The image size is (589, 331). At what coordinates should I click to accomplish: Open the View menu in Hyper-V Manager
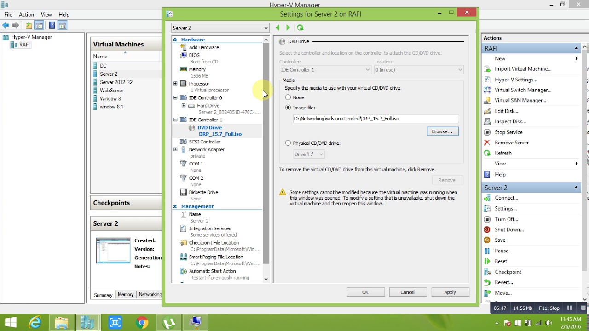pos(46,15)
